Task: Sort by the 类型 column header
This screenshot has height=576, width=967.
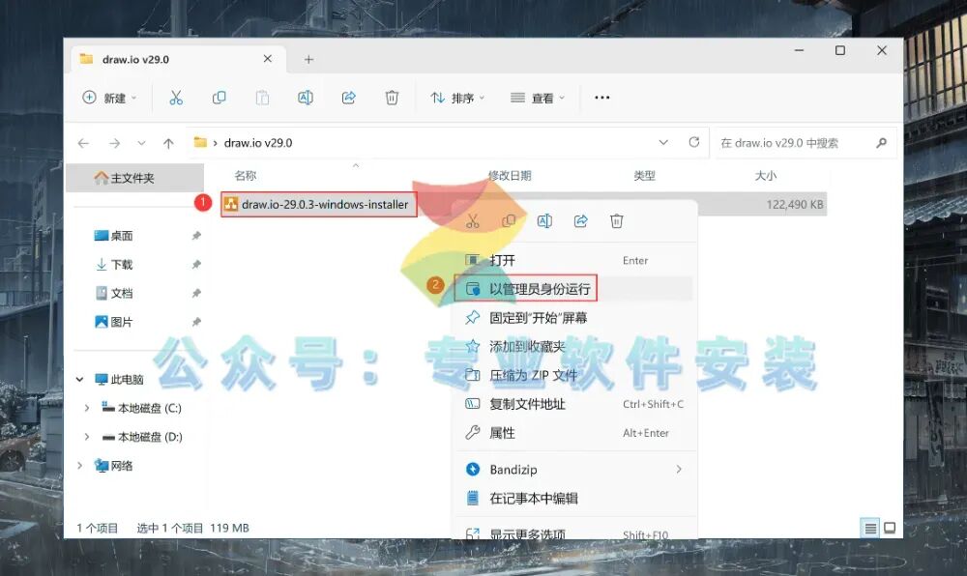Action: [x=644, y=176]
